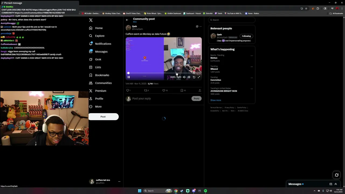Image resolution: width=345 pixels, height=194 pixels.
Task: Like the post with the heart icon
Action: [x=164, y=91]
